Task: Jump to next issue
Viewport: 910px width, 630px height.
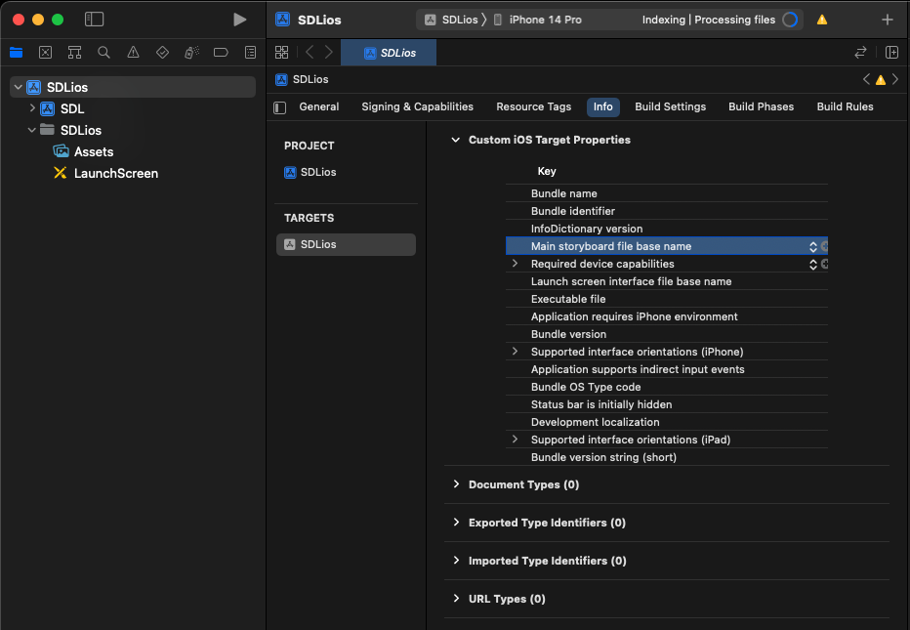Action: (x=895, y=79)
